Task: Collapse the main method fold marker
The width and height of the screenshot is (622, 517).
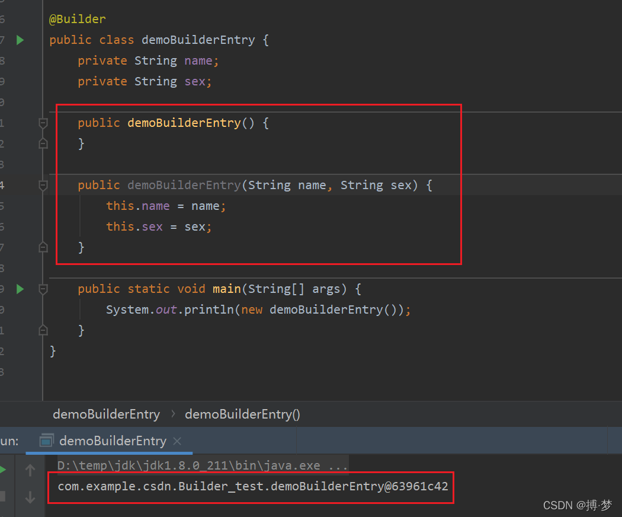Action: (43, 289)
